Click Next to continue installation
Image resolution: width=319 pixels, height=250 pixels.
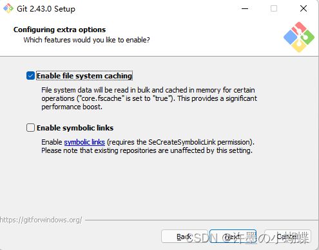coord(233,237)
